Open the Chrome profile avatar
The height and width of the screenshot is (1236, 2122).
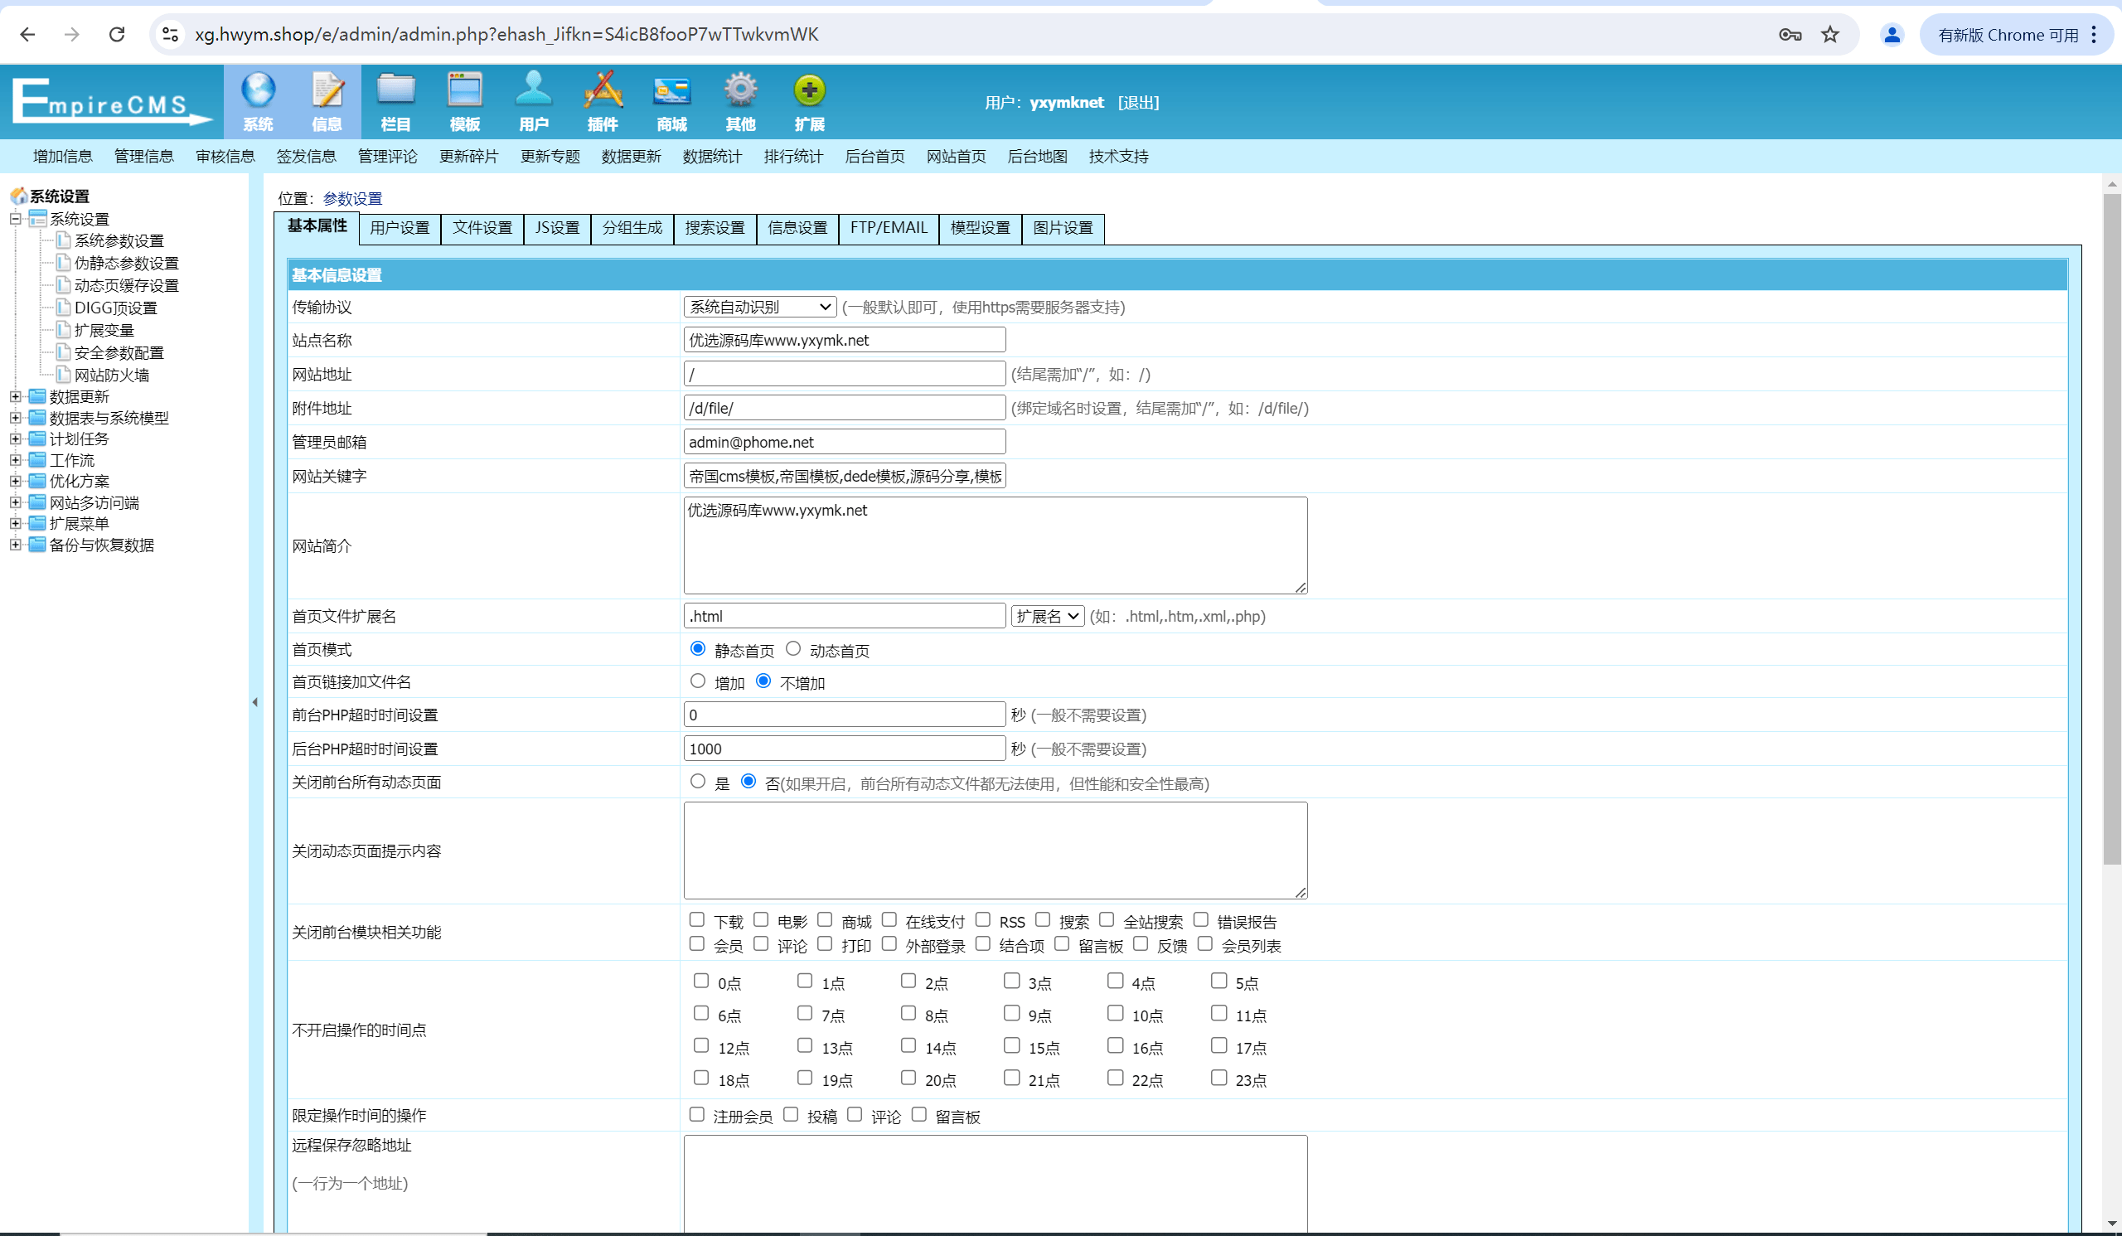1892,35
